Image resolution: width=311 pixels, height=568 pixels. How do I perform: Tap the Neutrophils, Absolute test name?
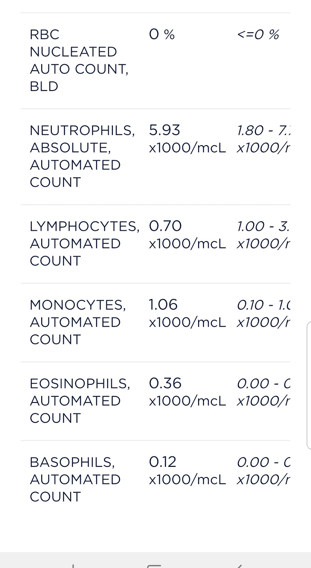tap(82, 156)
